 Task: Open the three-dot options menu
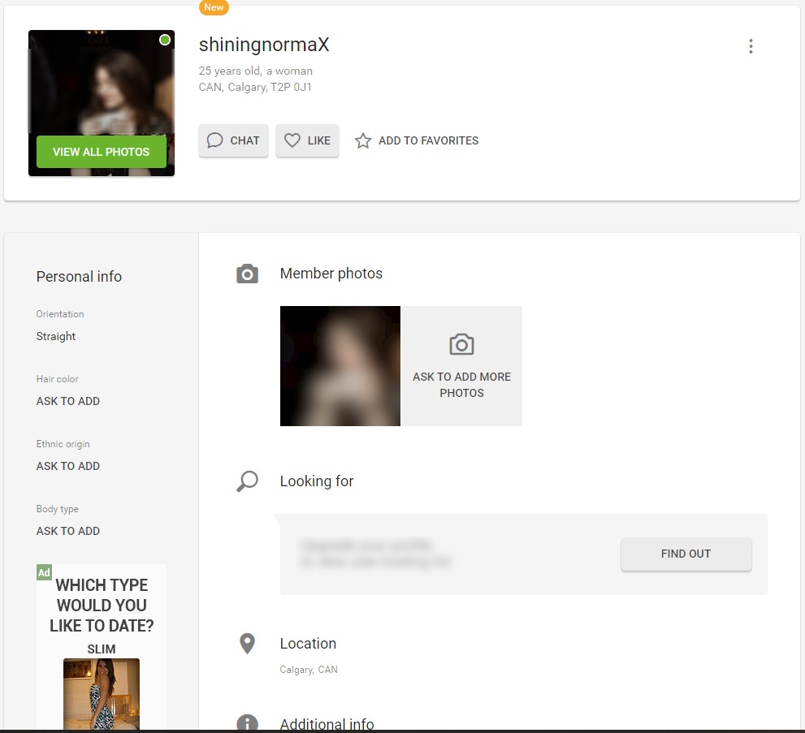[x=751, y=46]
